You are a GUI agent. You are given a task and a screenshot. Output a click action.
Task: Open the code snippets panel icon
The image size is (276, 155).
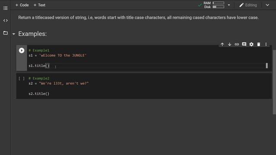coord(6,21)
